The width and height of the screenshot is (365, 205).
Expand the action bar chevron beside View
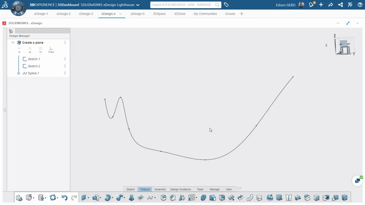[x=239, y=189]
